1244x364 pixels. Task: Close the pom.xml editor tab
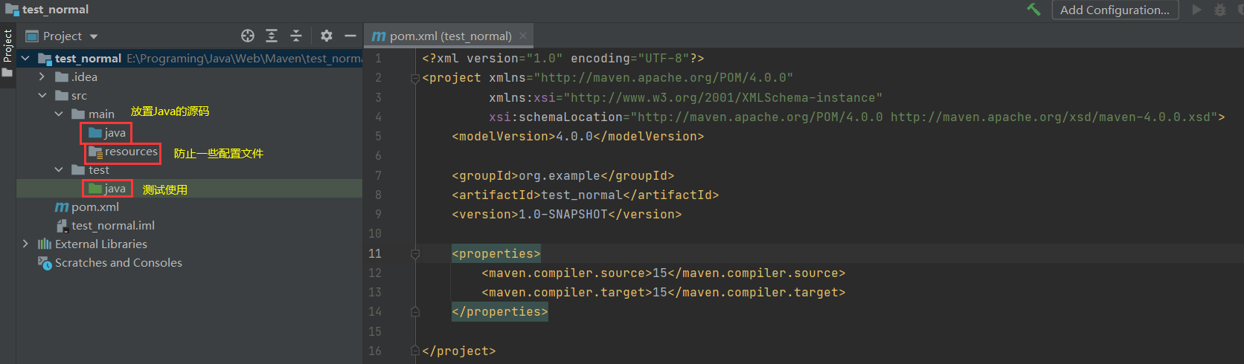[523, 36]
